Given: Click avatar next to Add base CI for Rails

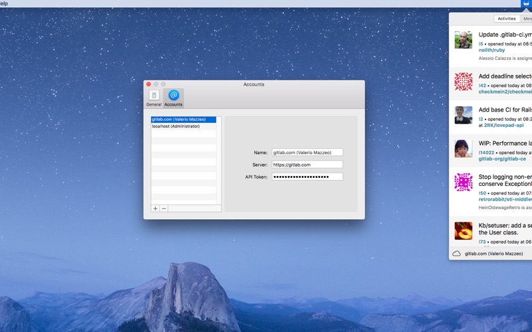Looking at the screenshot, I should coord(464,115).
